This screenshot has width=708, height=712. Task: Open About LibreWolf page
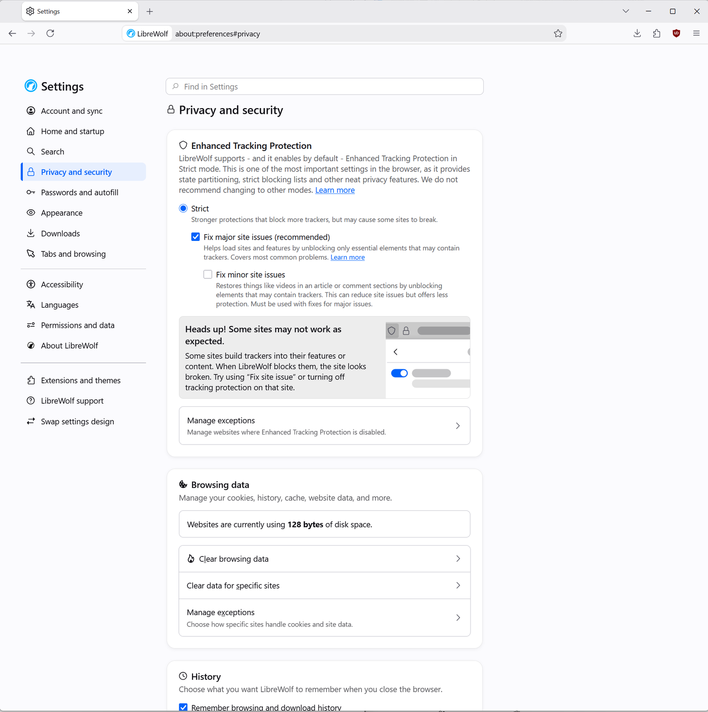(84, 345)
